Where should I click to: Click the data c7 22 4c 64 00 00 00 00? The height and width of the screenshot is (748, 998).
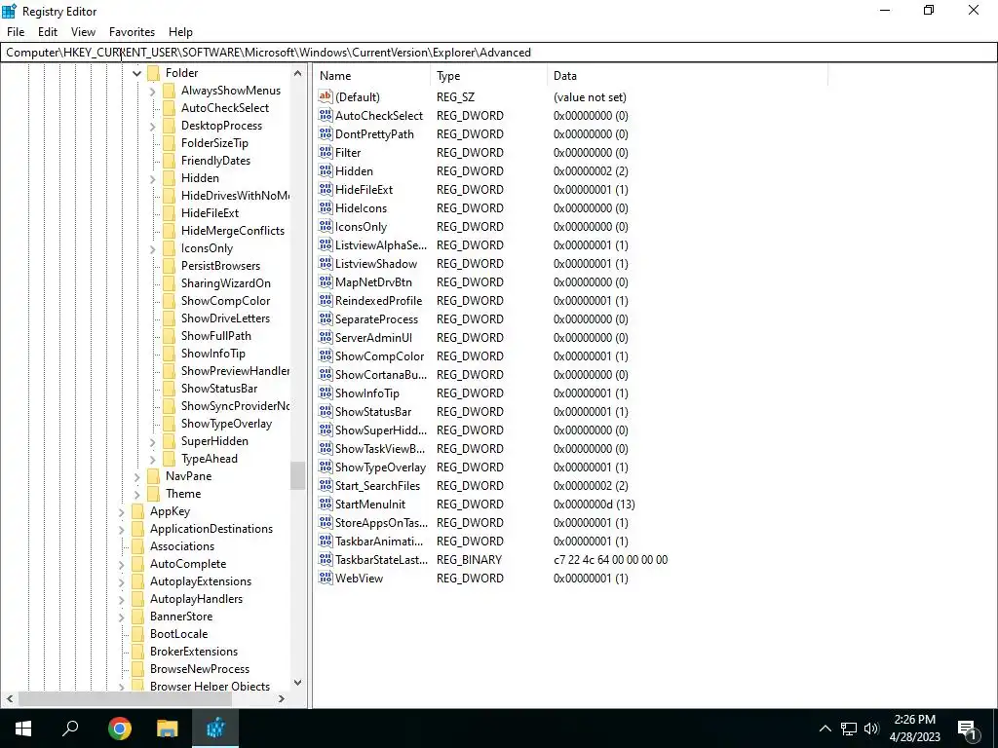[x=610, y=560]
